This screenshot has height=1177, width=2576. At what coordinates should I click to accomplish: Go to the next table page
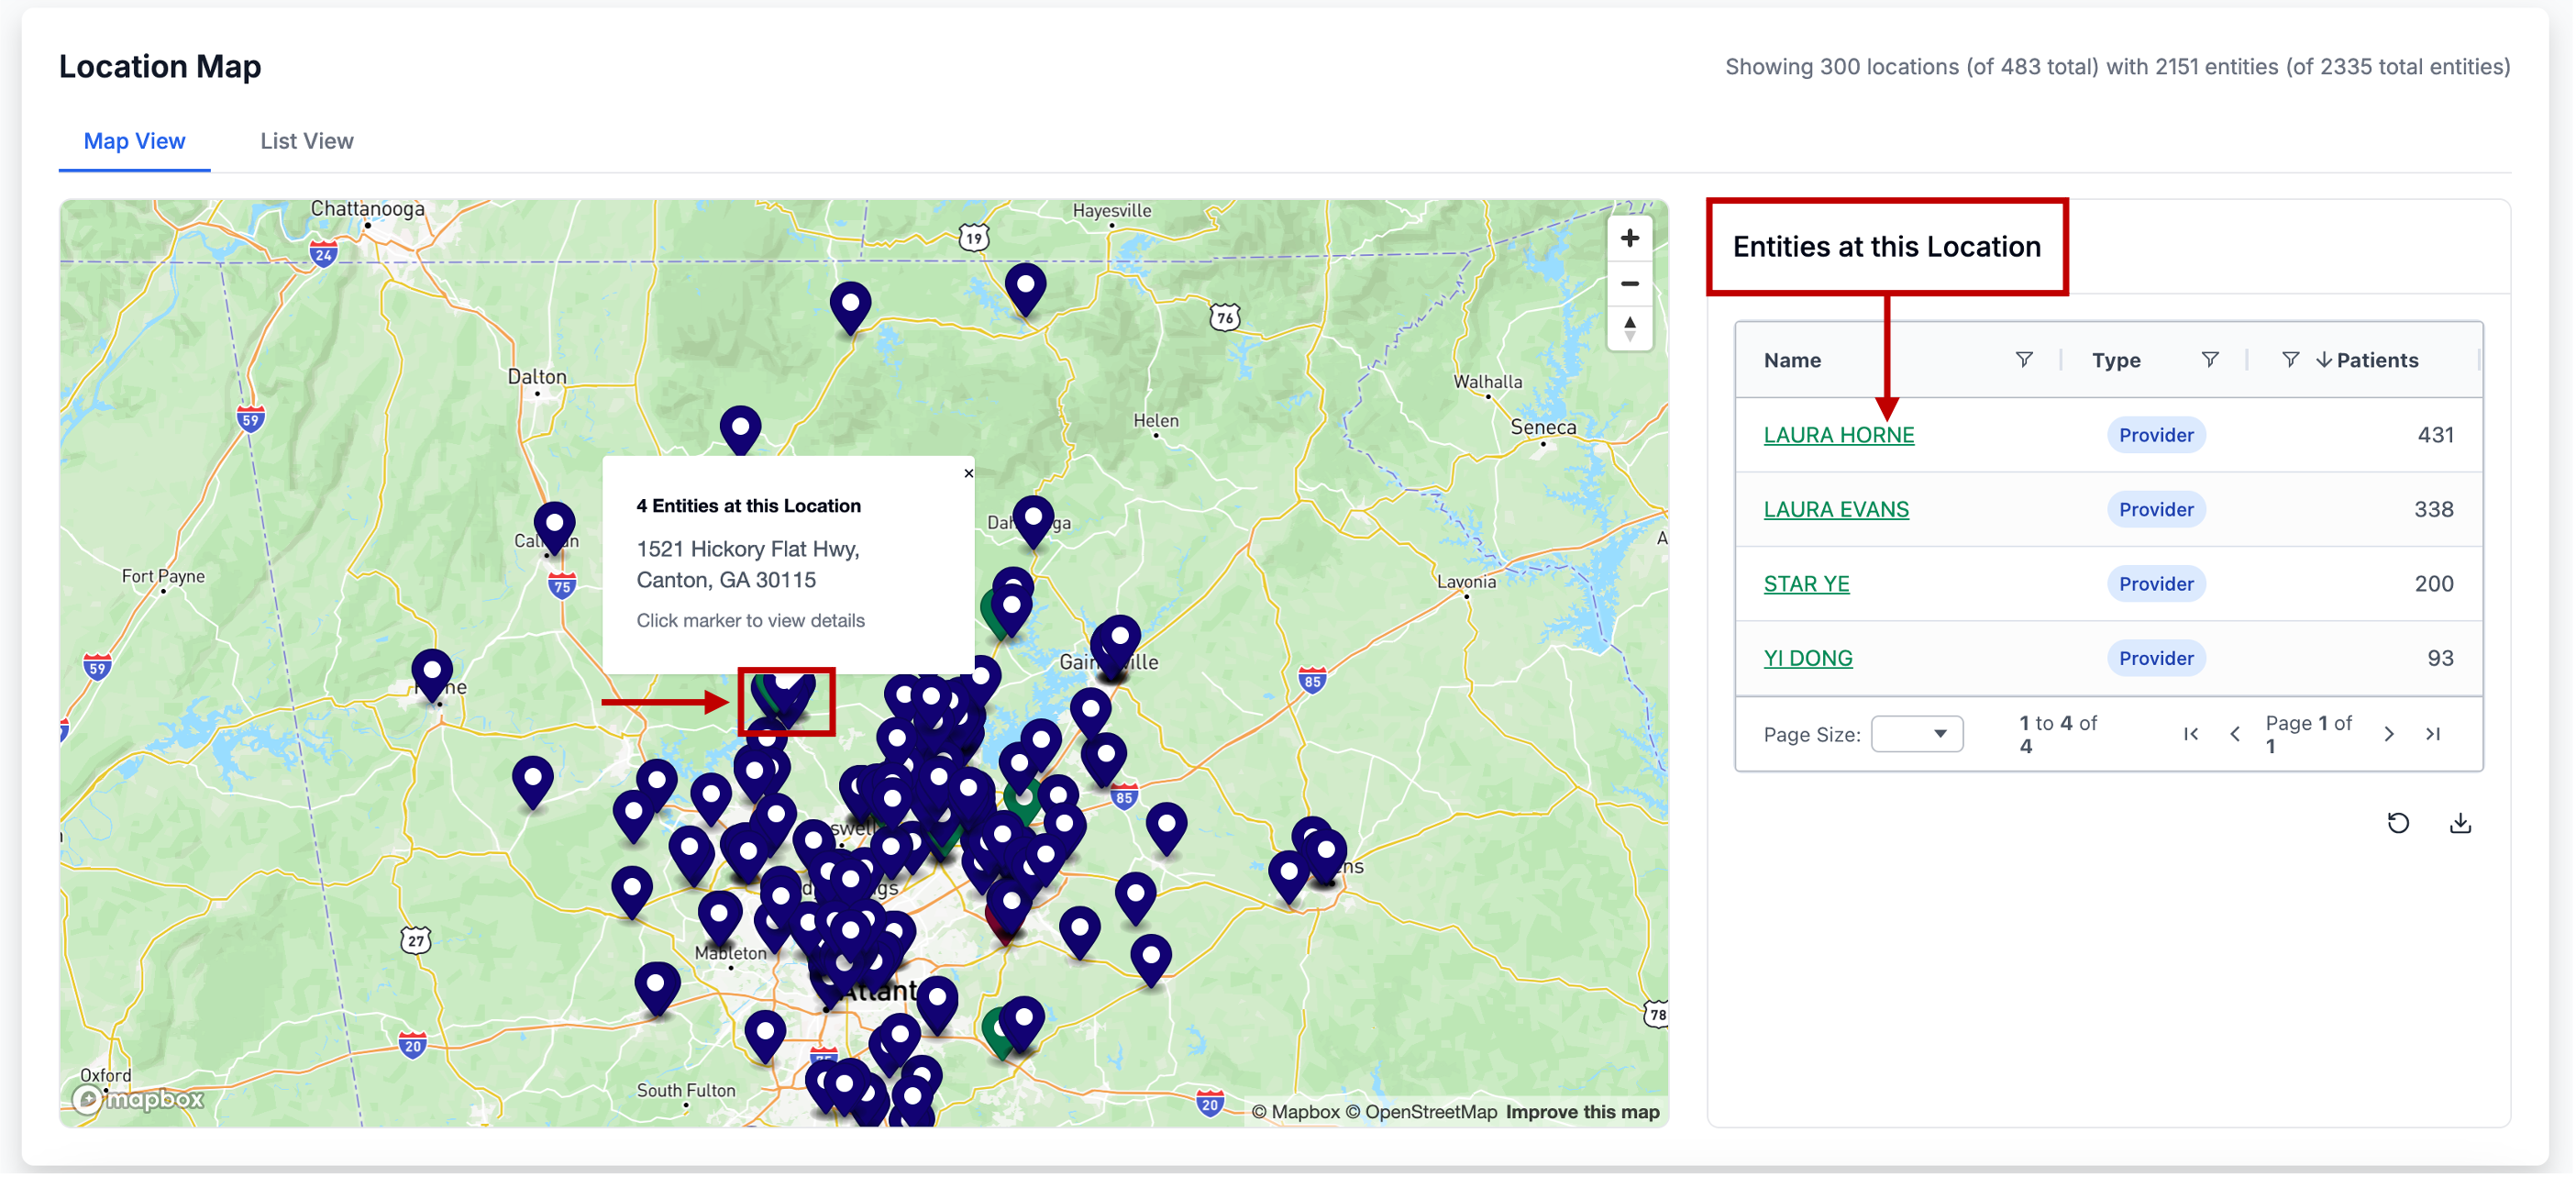(2388, 734)
